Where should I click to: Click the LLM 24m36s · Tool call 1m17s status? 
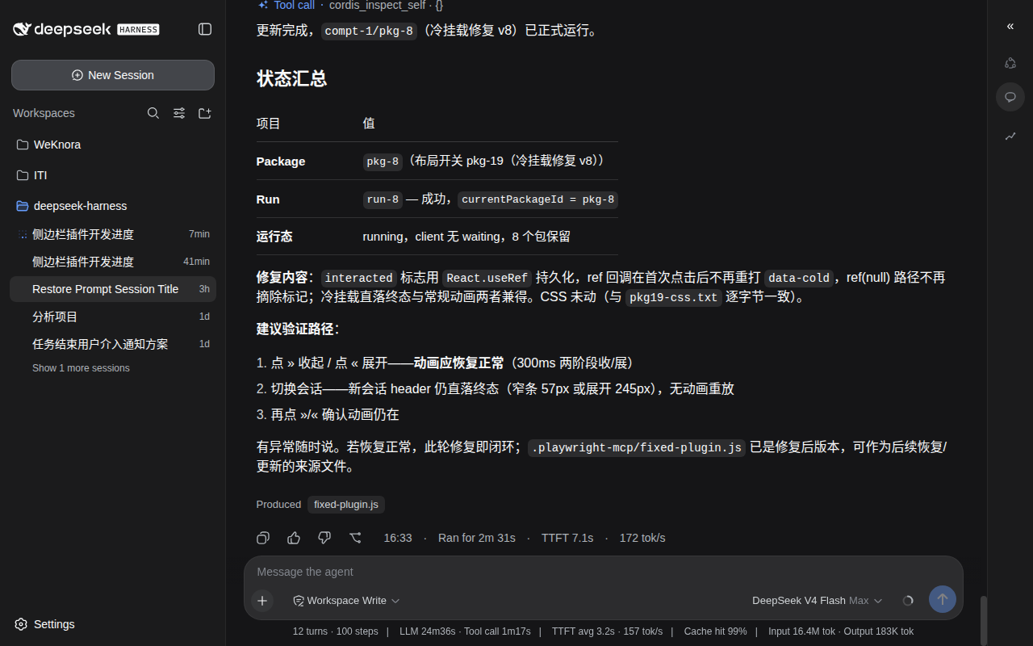(465, 631)
